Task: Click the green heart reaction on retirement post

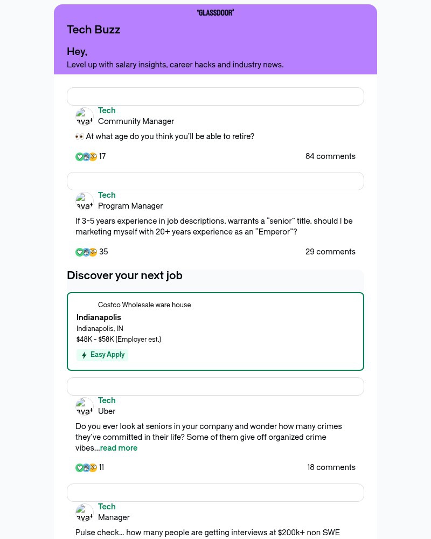Action: [x=79, y=156]
